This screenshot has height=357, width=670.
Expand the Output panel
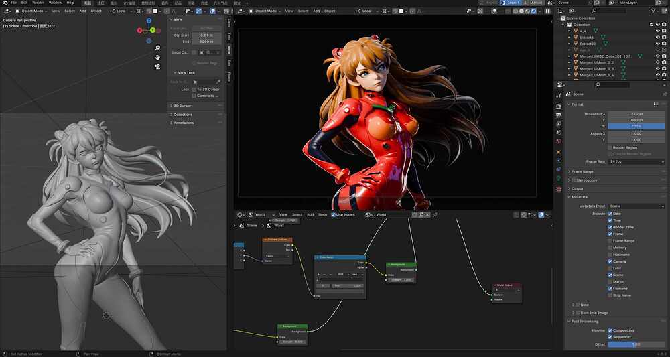pos(576,189)
